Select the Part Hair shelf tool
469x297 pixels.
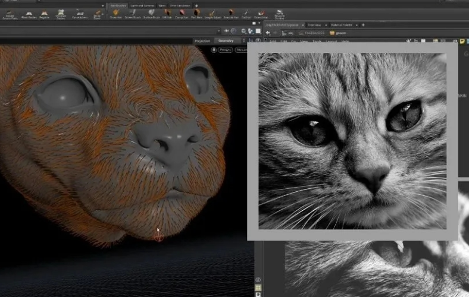(x=197, y=14)
